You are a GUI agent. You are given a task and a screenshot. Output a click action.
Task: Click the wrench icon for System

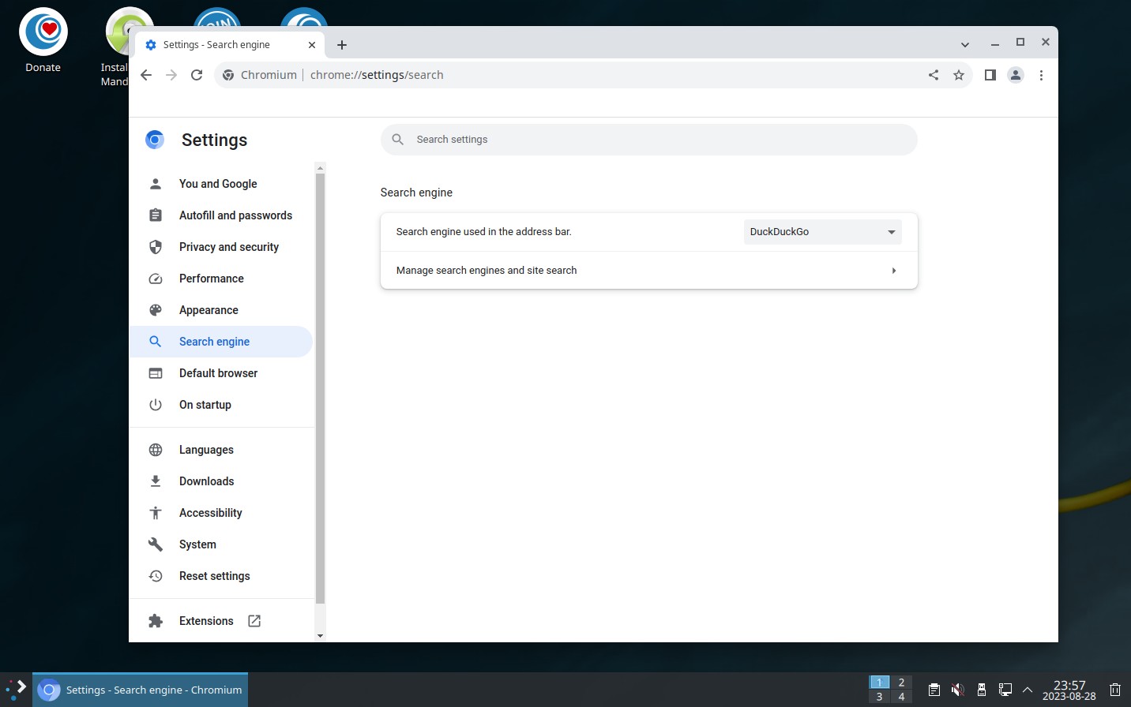point(156,544)
